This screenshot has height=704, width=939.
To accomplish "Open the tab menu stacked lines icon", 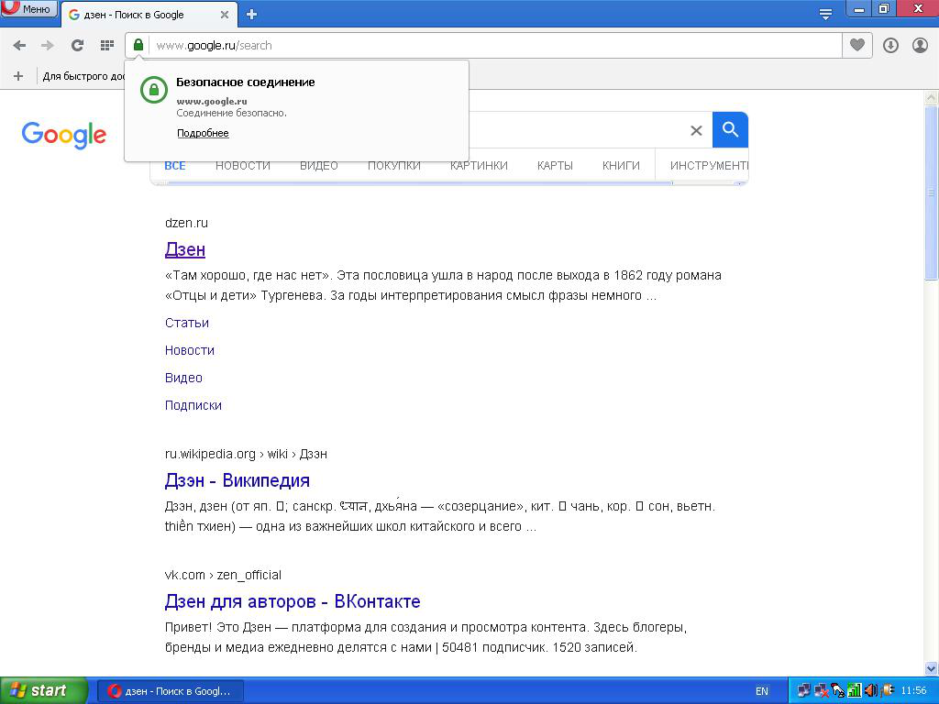I will (826, 15).
